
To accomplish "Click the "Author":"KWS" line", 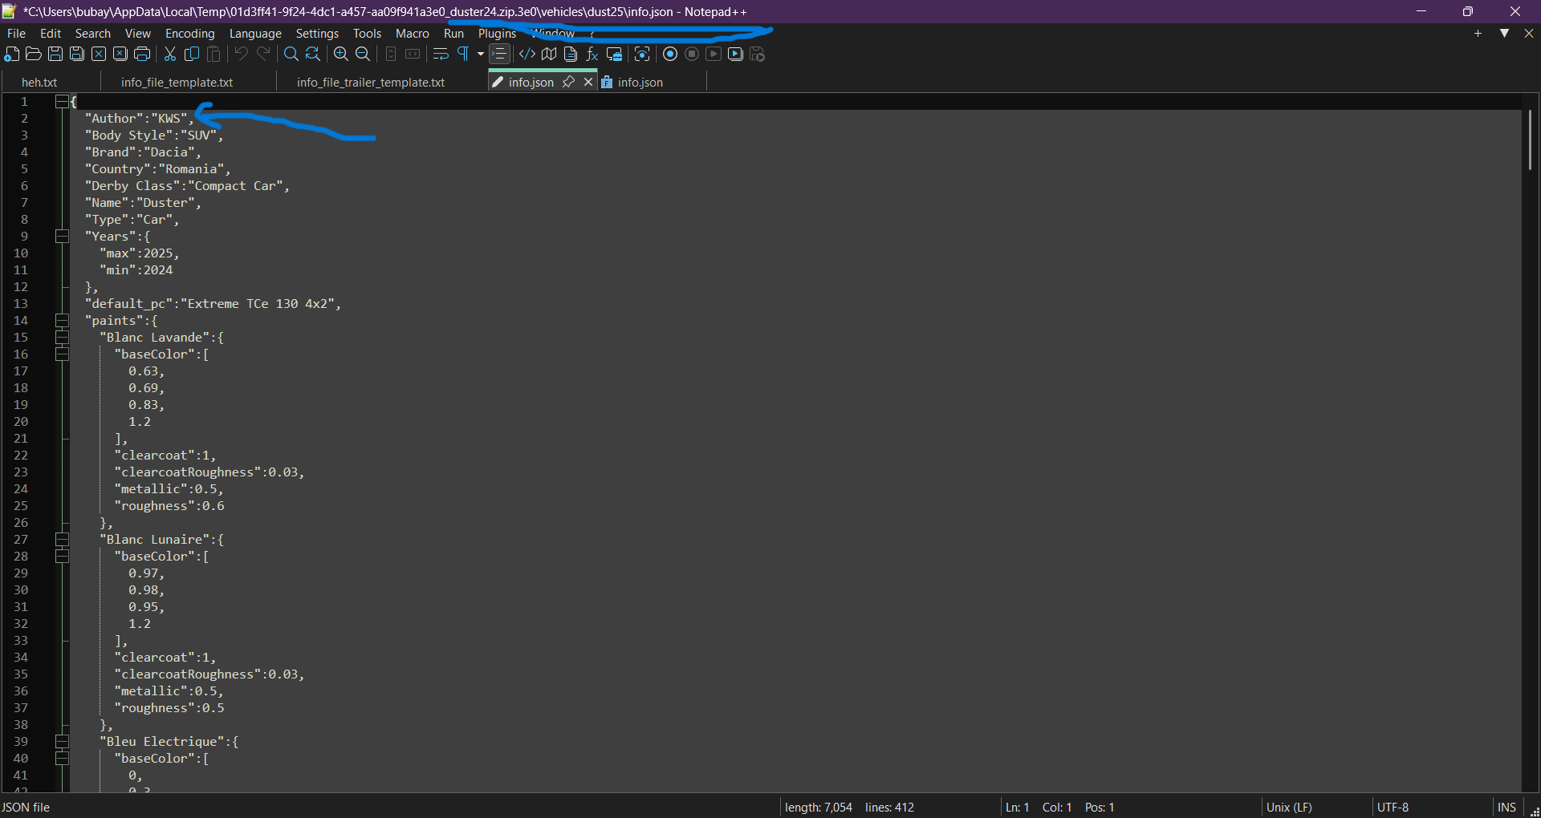I will [x=140, y=119].
